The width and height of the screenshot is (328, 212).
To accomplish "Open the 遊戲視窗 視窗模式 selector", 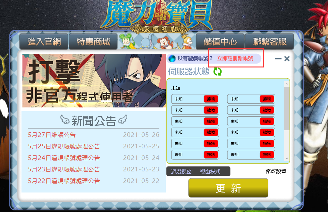I will tap(198, 171).
